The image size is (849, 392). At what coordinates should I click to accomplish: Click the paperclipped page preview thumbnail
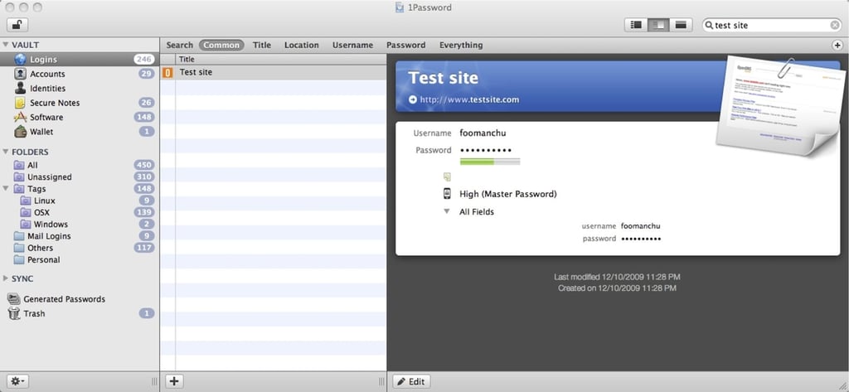(x=779, y=105)
